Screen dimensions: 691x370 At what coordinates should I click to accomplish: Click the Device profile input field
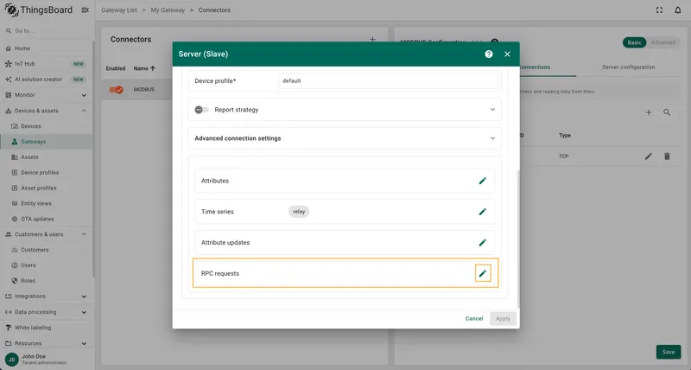[388, 81]
